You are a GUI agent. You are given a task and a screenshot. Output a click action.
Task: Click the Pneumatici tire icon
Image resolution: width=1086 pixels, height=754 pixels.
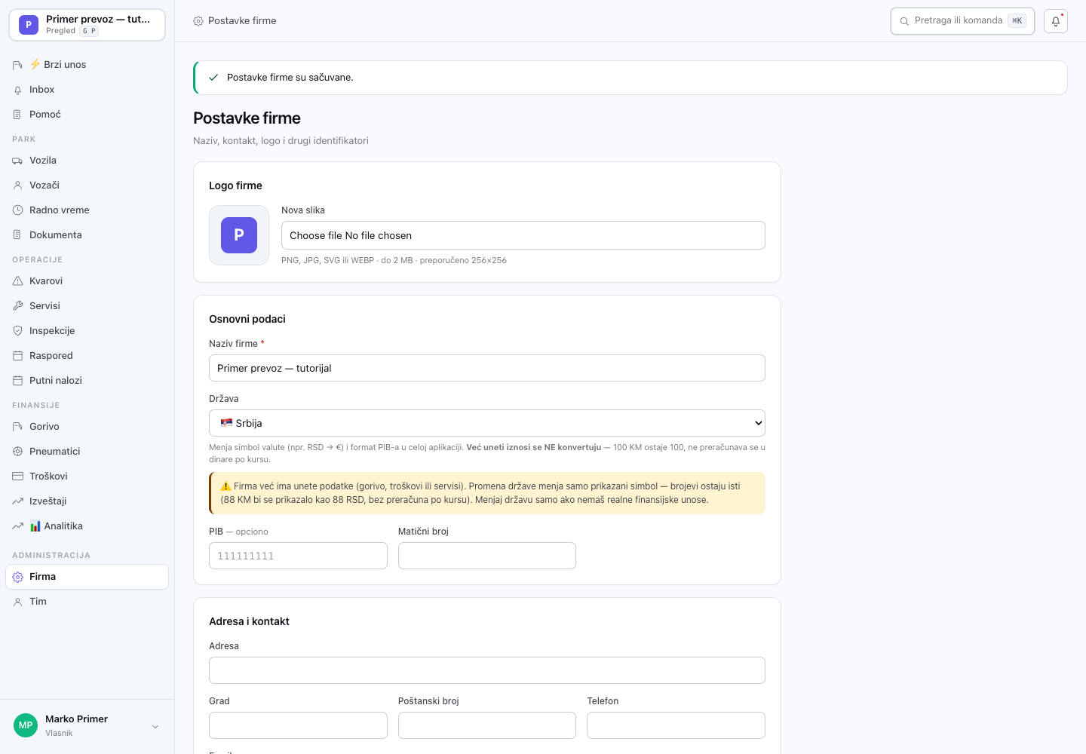[17, 452]
